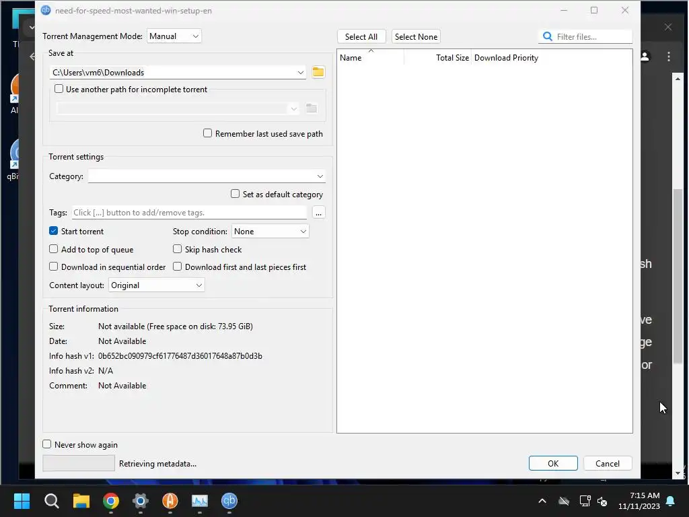This screenshot has width=689, height=517.
Task: Show hidden system tray icons
Action: point(542,501)
